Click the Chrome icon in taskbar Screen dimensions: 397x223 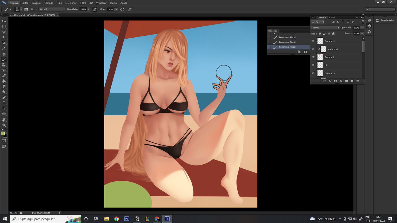[x=116, y=219]
